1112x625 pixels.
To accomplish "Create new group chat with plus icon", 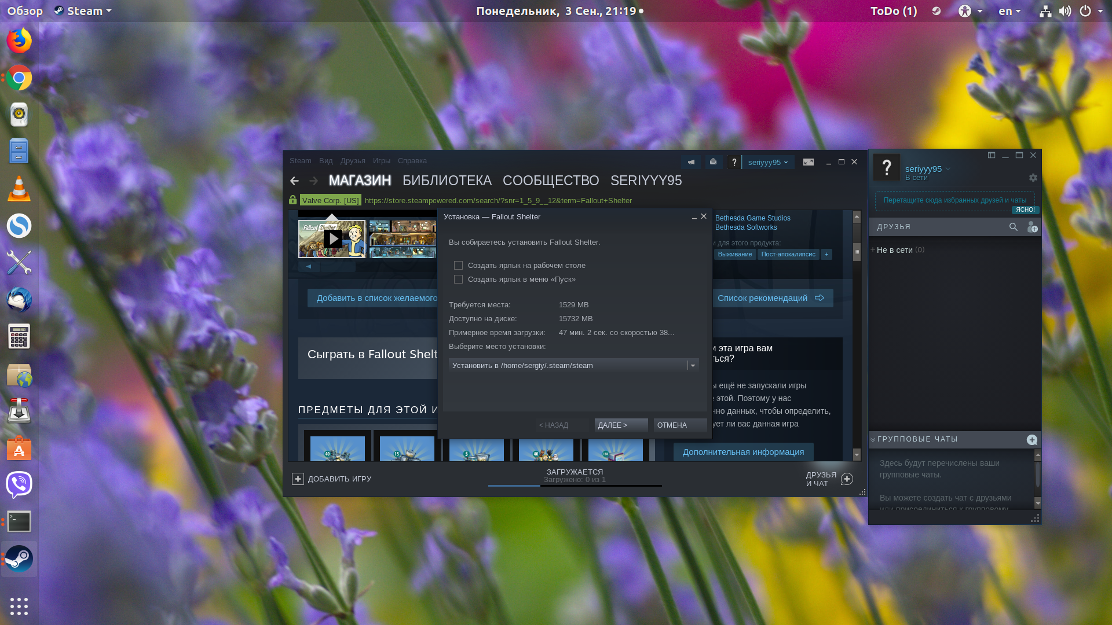I will 1031,440.
